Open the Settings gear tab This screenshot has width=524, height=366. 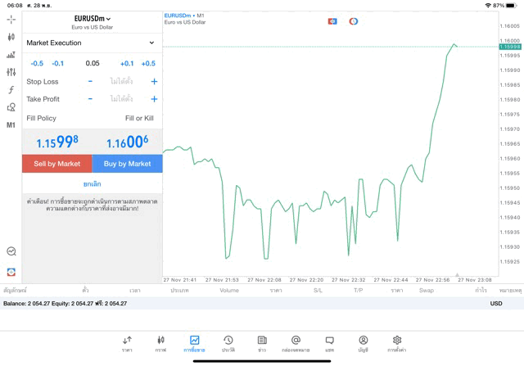pos(396,343)
